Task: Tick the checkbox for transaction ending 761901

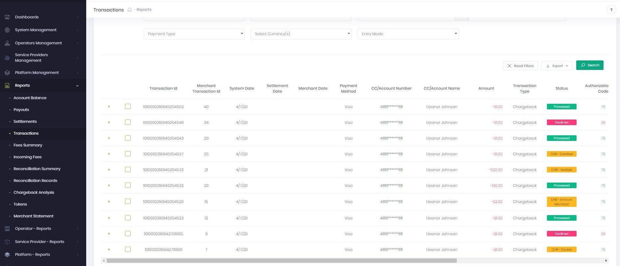Action: point(128,249)
